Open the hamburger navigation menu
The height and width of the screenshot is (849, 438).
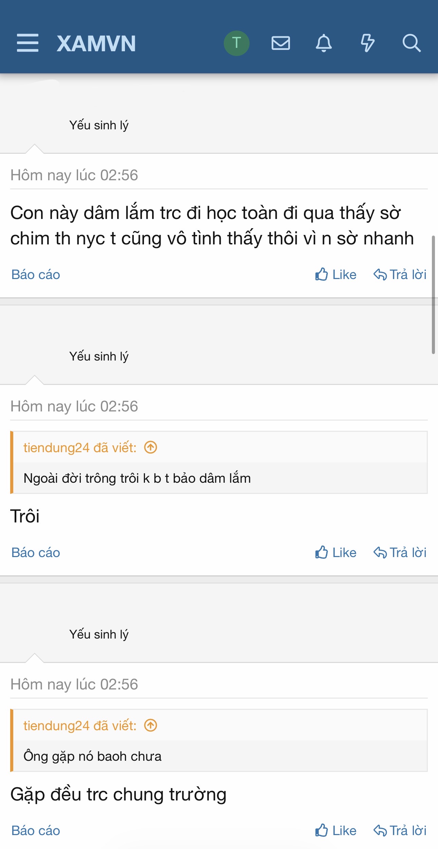tap(28, 43)
